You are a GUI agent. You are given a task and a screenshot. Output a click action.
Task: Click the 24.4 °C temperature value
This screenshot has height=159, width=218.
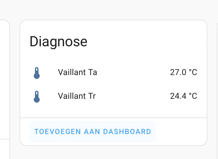[x=183, y=96]
